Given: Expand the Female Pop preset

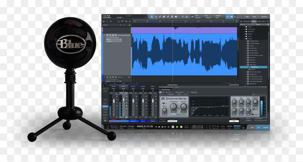Looking at the screenshot, I should pyautogui.click(x=246, y=51).
